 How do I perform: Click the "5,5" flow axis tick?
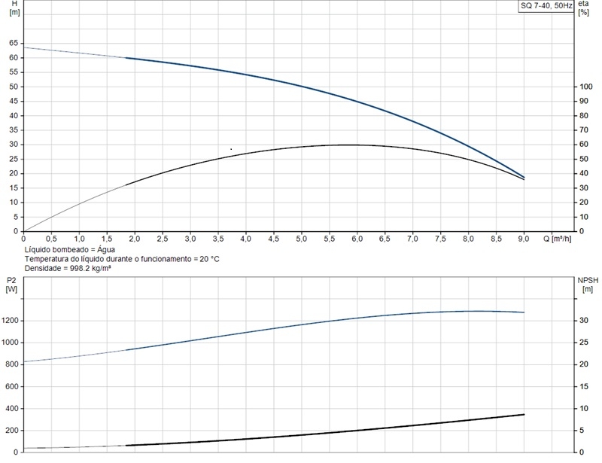[329, 239]
